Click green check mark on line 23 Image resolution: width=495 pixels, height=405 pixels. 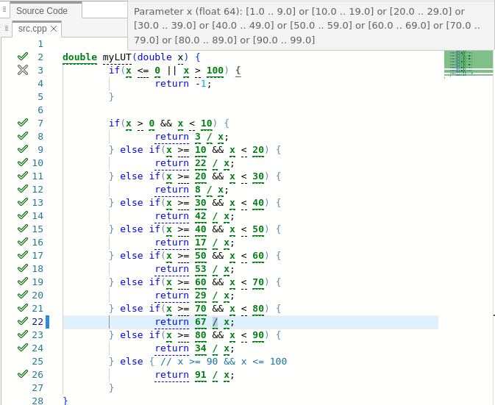pos(23,334)
